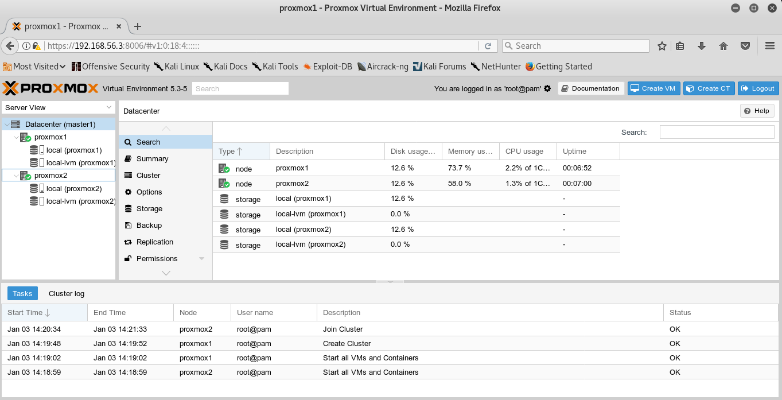Collapse the Datacenter tree node
This screenshot has width=782, height=400.
(x=6, y=125)
